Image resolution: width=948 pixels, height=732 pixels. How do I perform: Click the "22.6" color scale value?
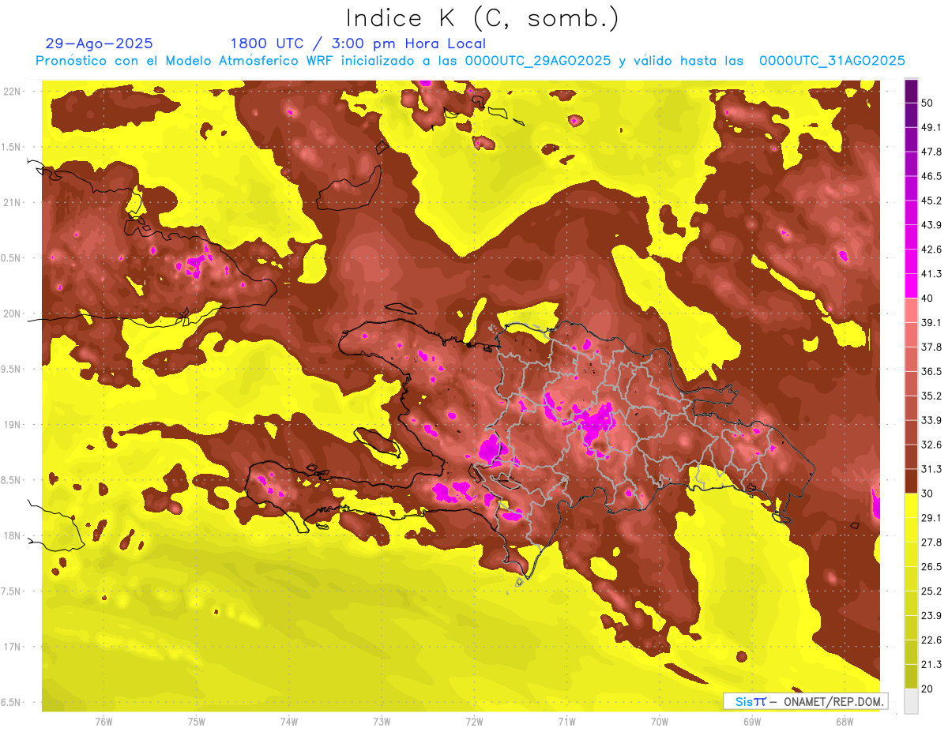pyautogui.click(x=931, y=640)
